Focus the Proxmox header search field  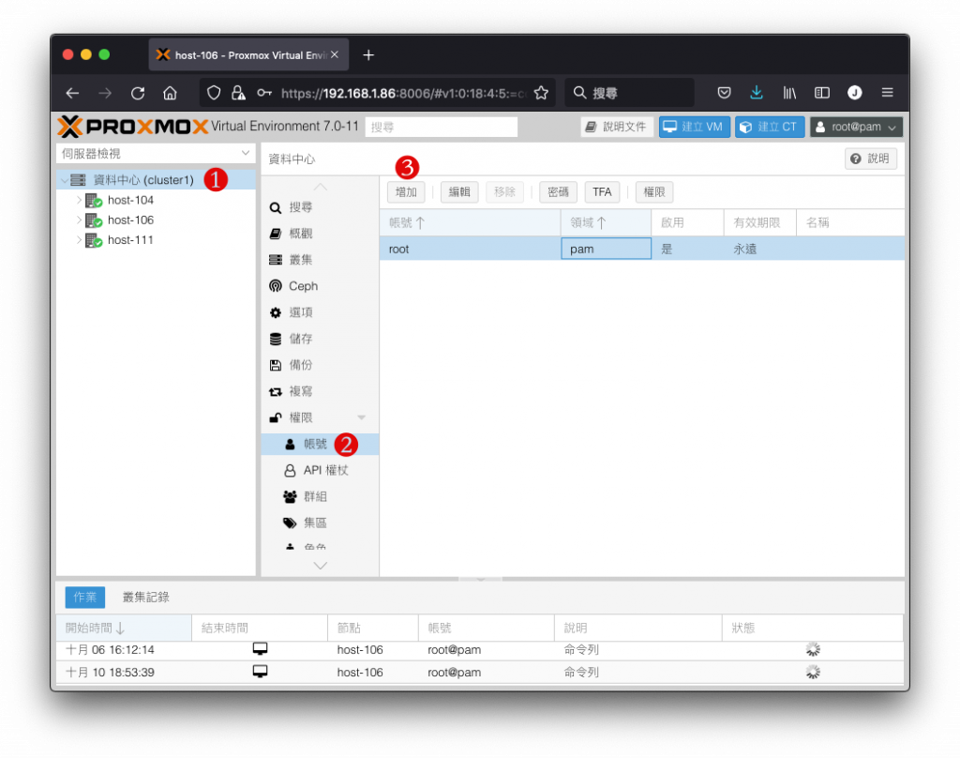point(441,127)
